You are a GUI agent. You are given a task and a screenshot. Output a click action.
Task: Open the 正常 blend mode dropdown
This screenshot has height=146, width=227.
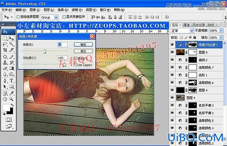tap(191, 31)
